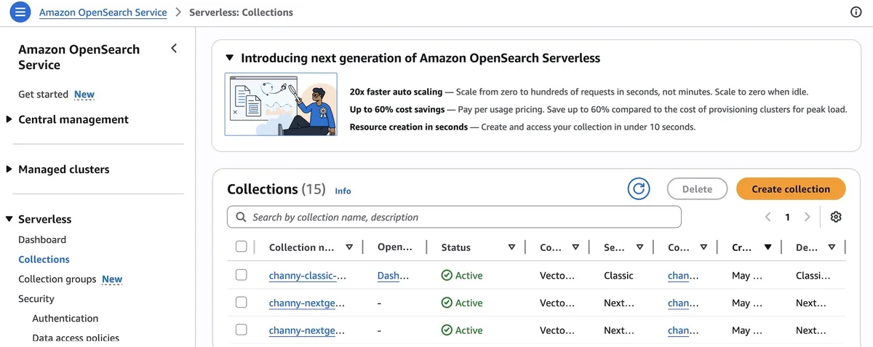The image size is (873, 347).
Task: Click Create collection button
Action: click(791, 189)
